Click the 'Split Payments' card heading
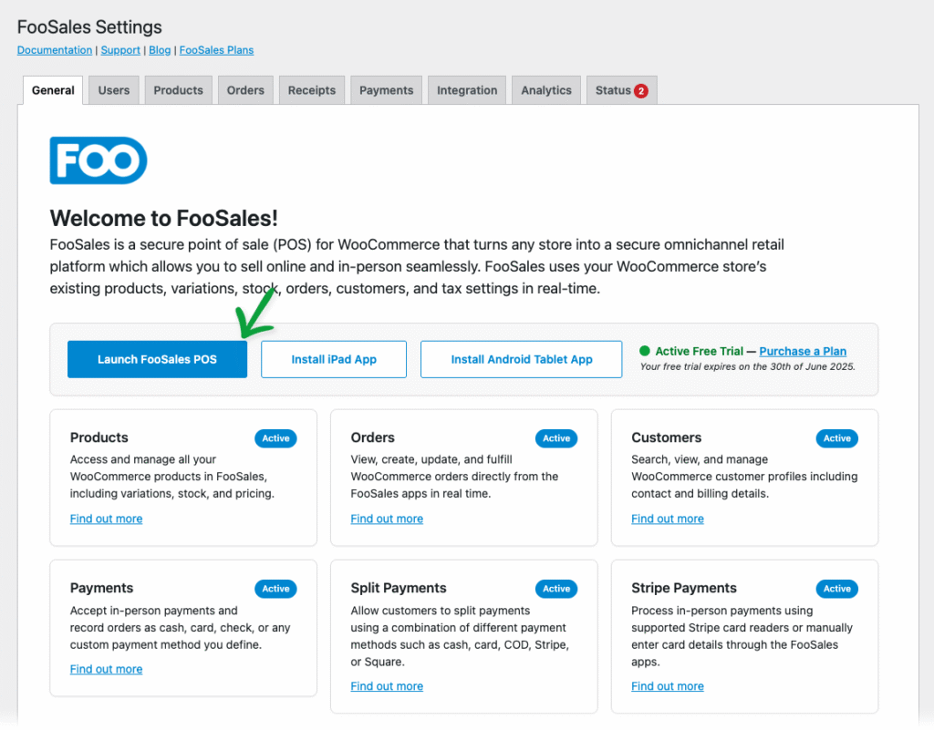Viewport: 934px width, 730px height. [x=399, y=588]
